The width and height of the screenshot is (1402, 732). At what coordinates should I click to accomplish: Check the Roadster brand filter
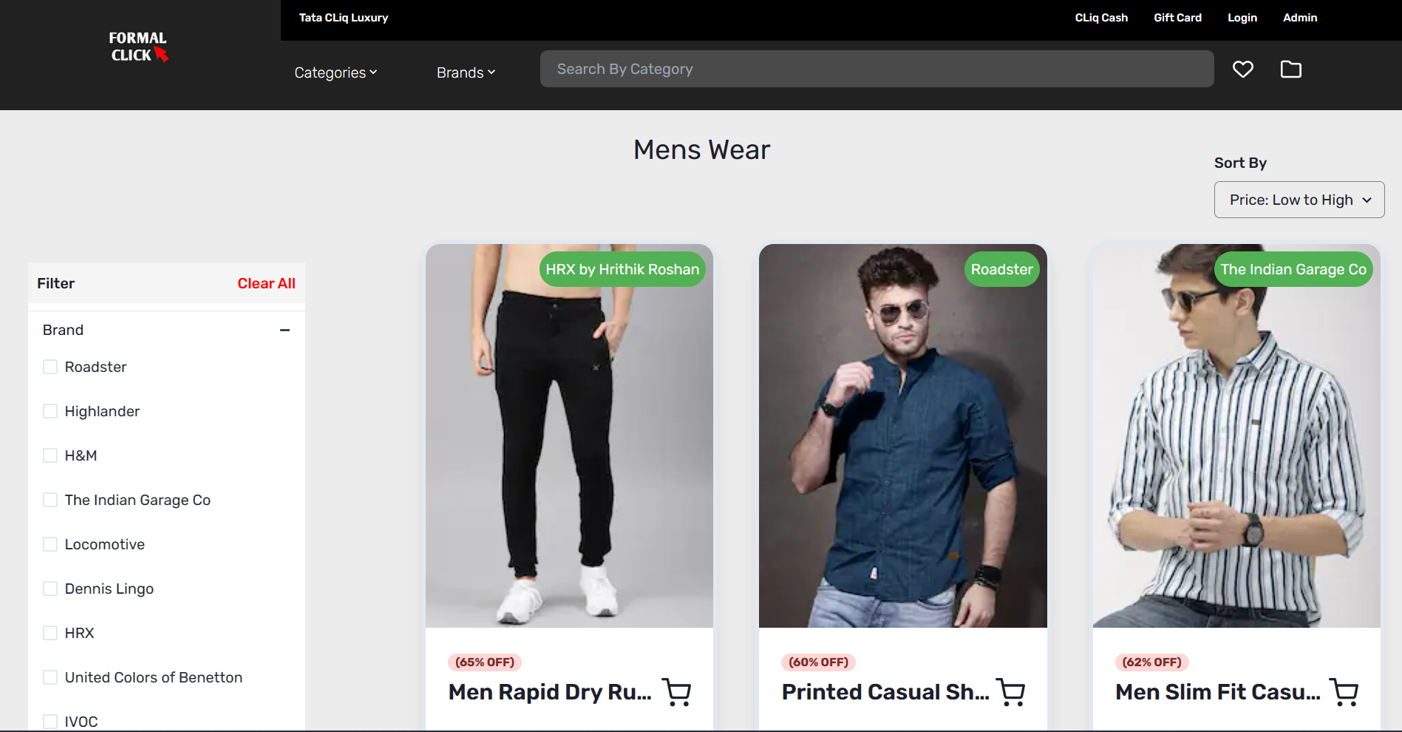[x=50, y=367]
